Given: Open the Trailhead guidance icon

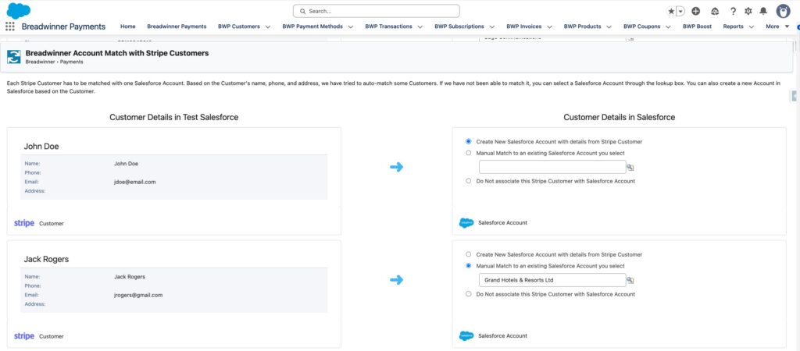Looking at the screenshot, I should [714, 11].
